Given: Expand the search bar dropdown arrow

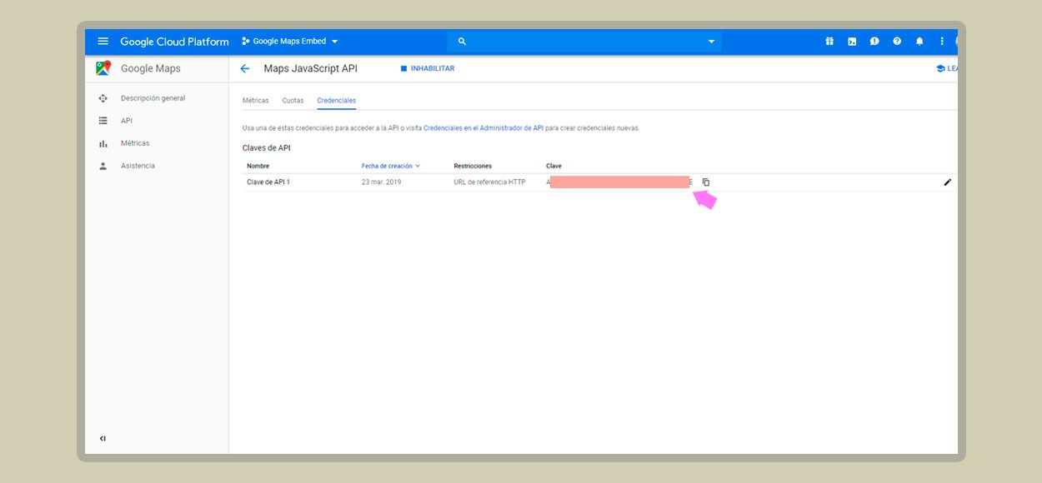Looking at the screenshot, I should coord(711,42).
